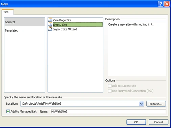171x128 pixels.
Task: Expand the Location dropdown arrow
Action: point(141,104)
